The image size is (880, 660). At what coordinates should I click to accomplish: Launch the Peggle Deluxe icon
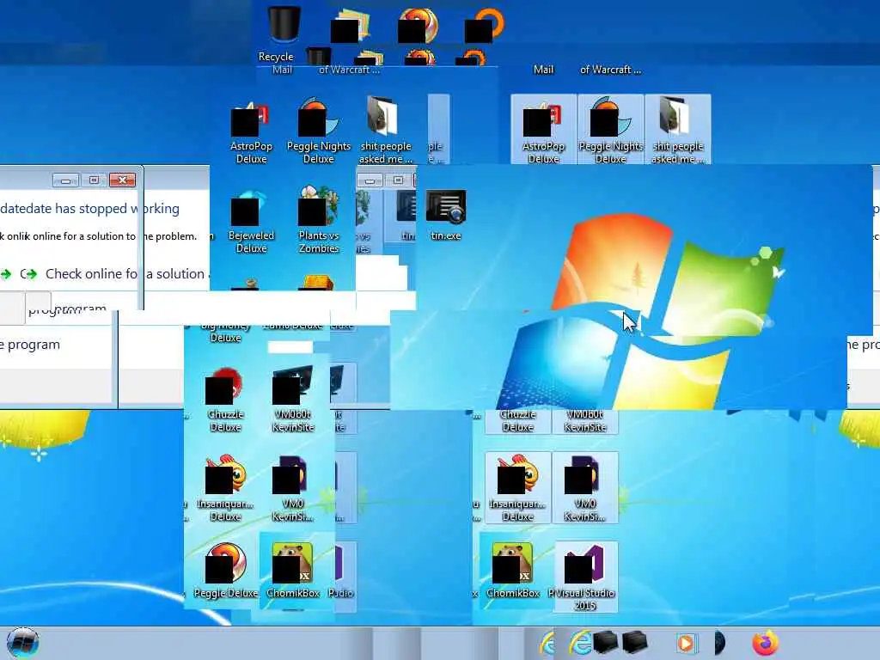pyautogui.click(x=225, y=571)
